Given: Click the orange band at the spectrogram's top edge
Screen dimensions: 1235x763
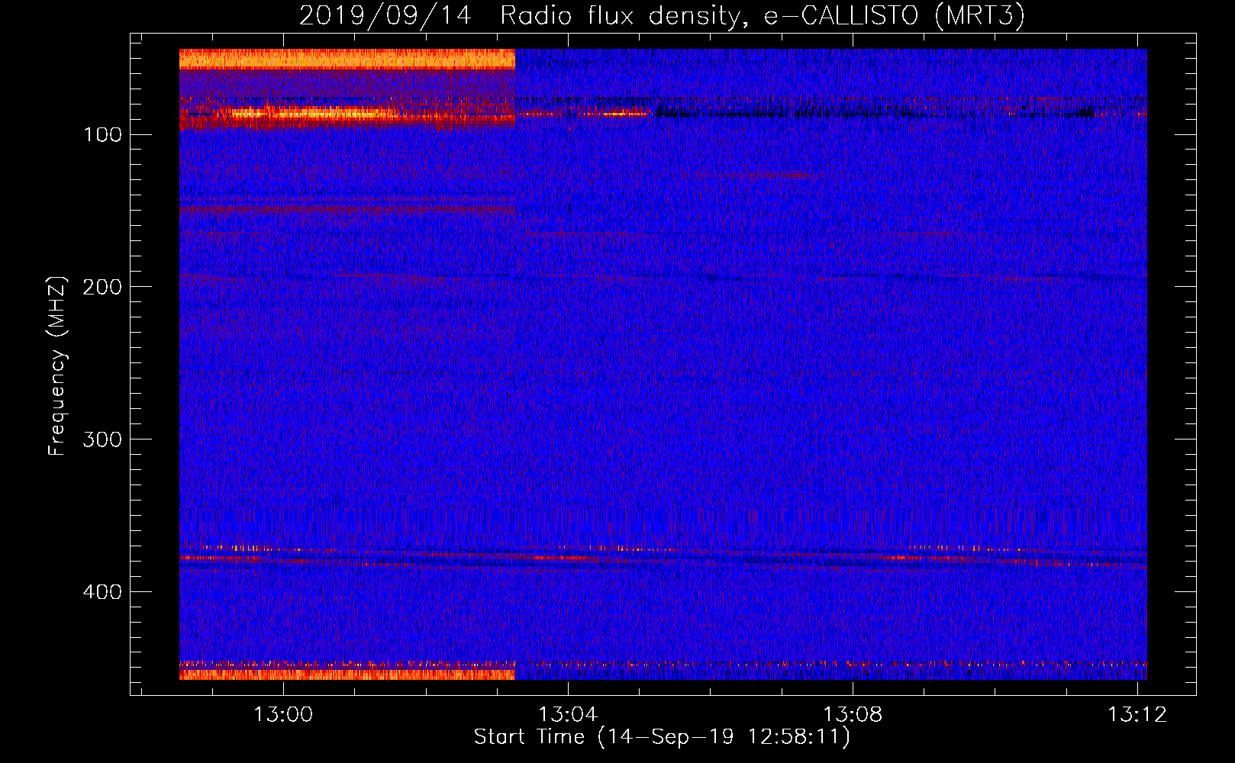Looking at the screenshot, I should tap(347, 59).
